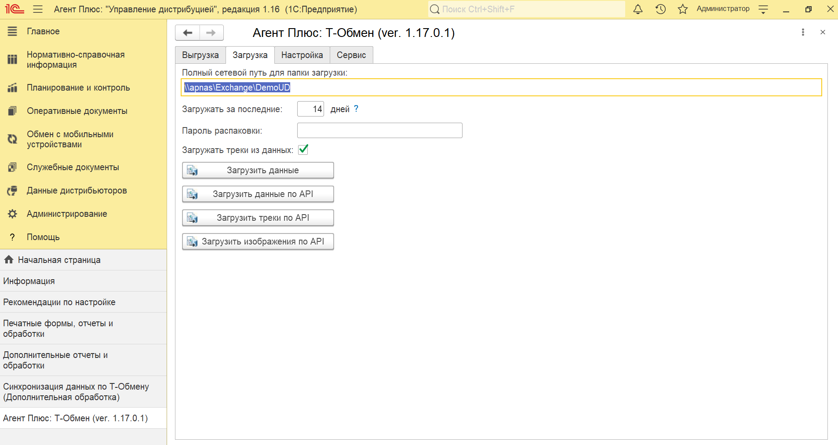This screenshot has width=838, height=445.
Task: Open Администрирование section
Action: pyautogui.click(x=83, y=214)
